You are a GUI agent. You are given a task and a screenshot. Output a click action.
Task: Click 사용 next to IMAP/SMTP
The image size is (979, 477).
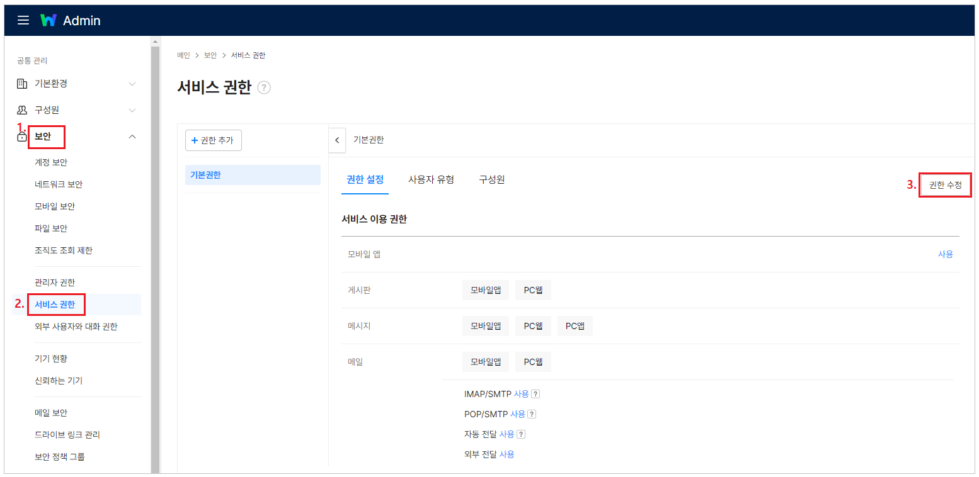point(522,394)
